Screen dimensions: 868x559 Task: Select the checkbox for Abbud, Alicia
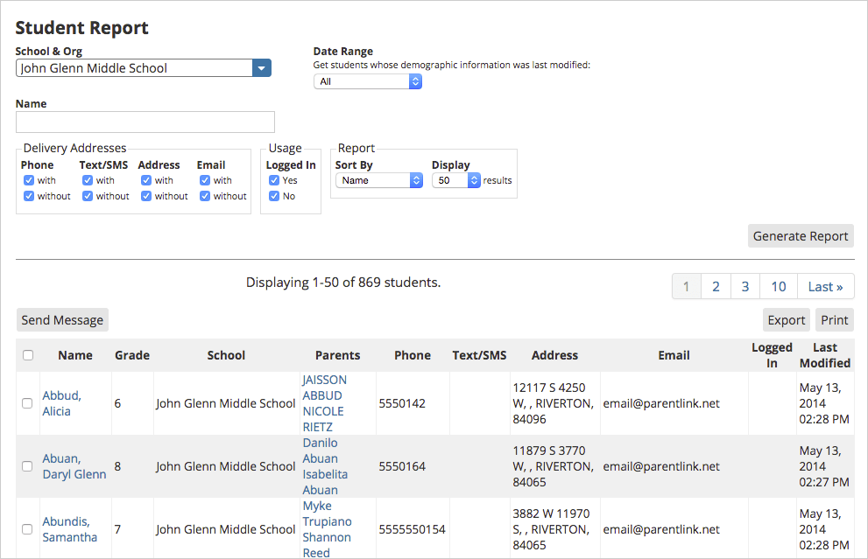[27, 403]
